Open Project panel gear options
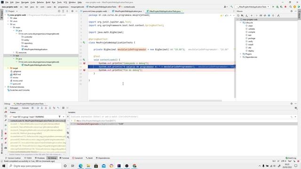This screenshot has width=301, height=169. (72, 11)
